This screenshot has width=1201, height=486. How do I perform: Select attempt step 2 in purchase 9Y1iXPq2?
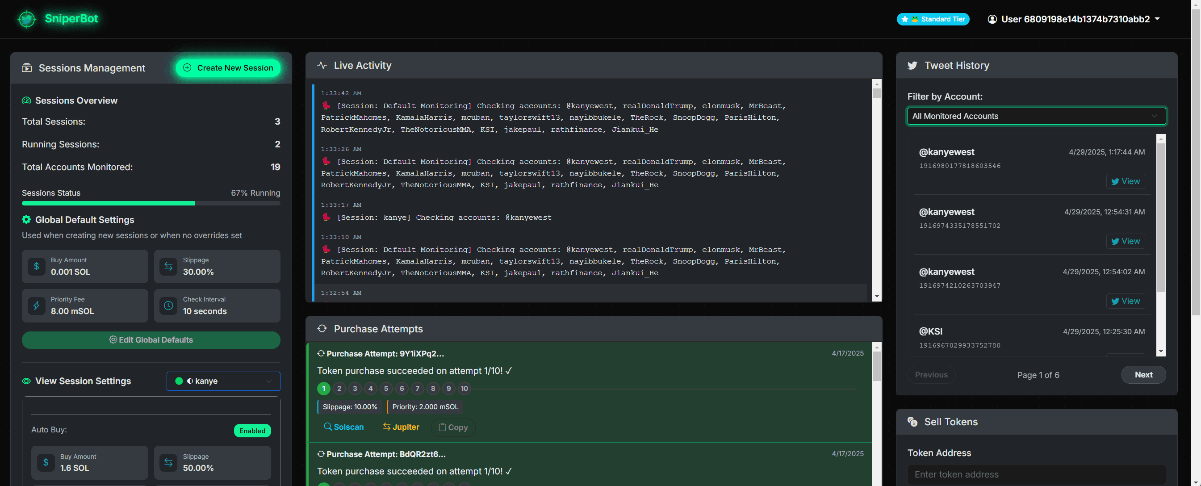coord(339,389)
